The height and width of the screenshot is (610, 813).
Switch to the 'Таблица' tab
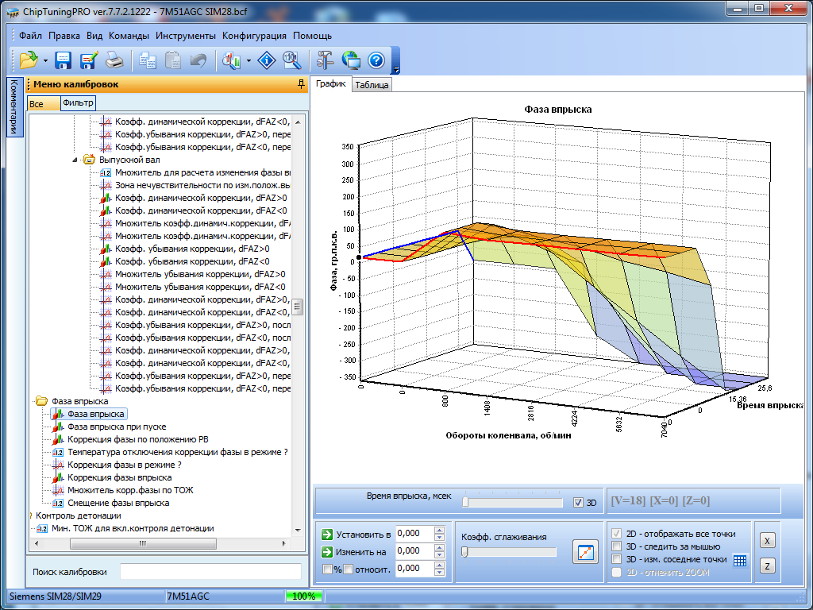[x=372, y=85]
